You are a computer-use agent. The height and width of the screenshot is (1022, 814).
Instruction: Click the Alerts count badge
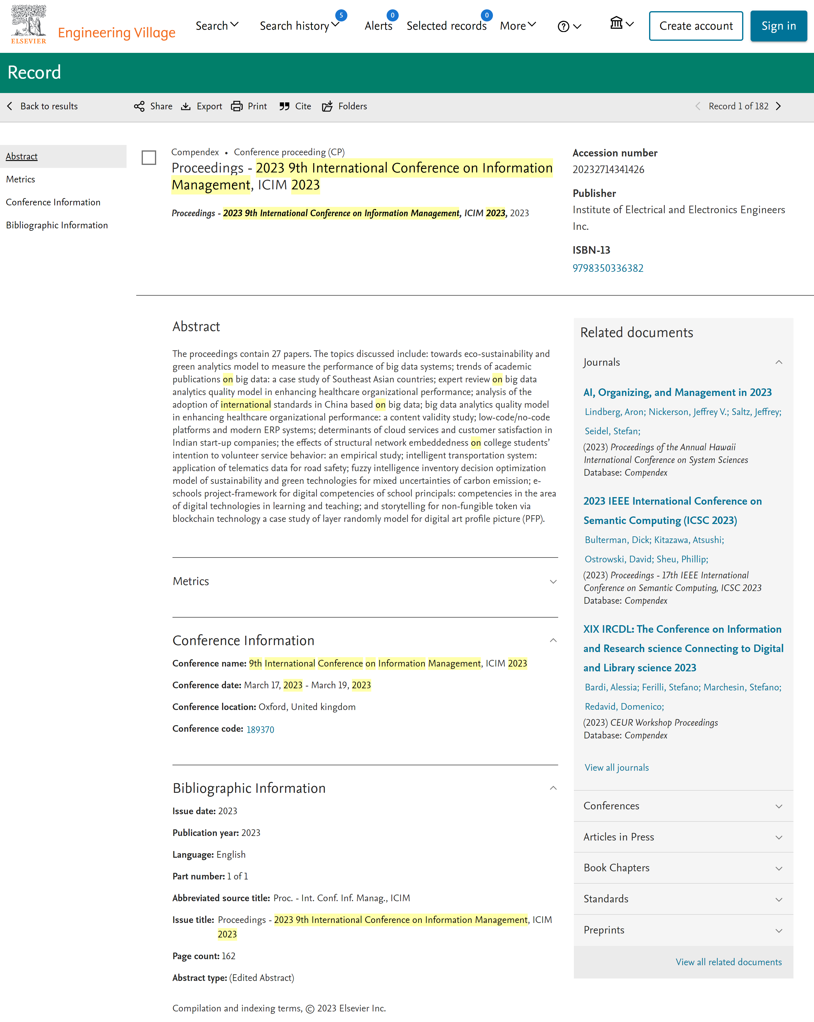pyautogui.click(x=392, y=15)
